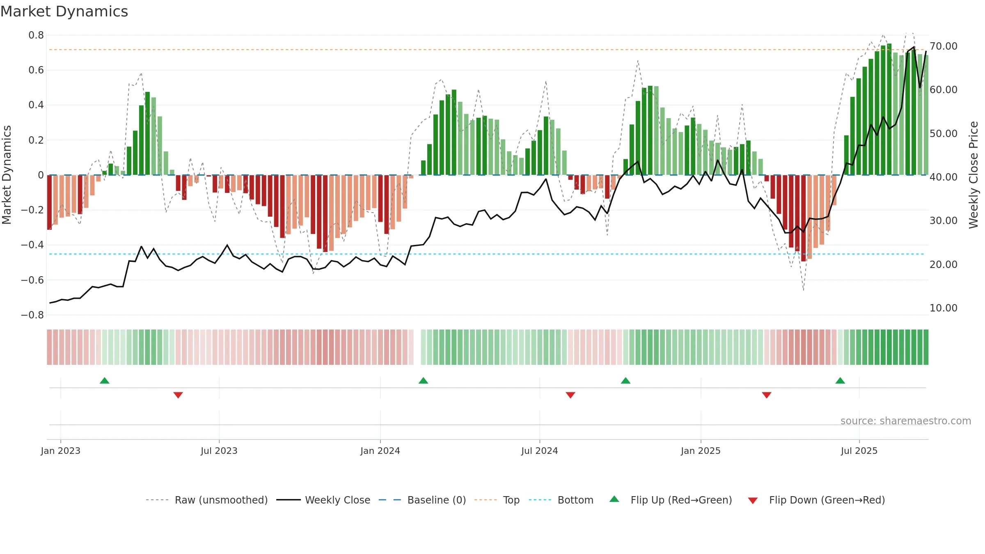Click the '−0.8' left axis tick label
This screenshot has width=985, height=554.
(32, 315)
